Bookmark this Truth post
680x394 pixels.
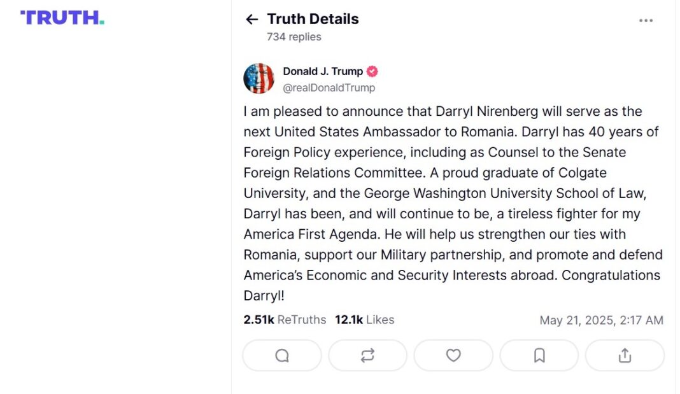539,356
